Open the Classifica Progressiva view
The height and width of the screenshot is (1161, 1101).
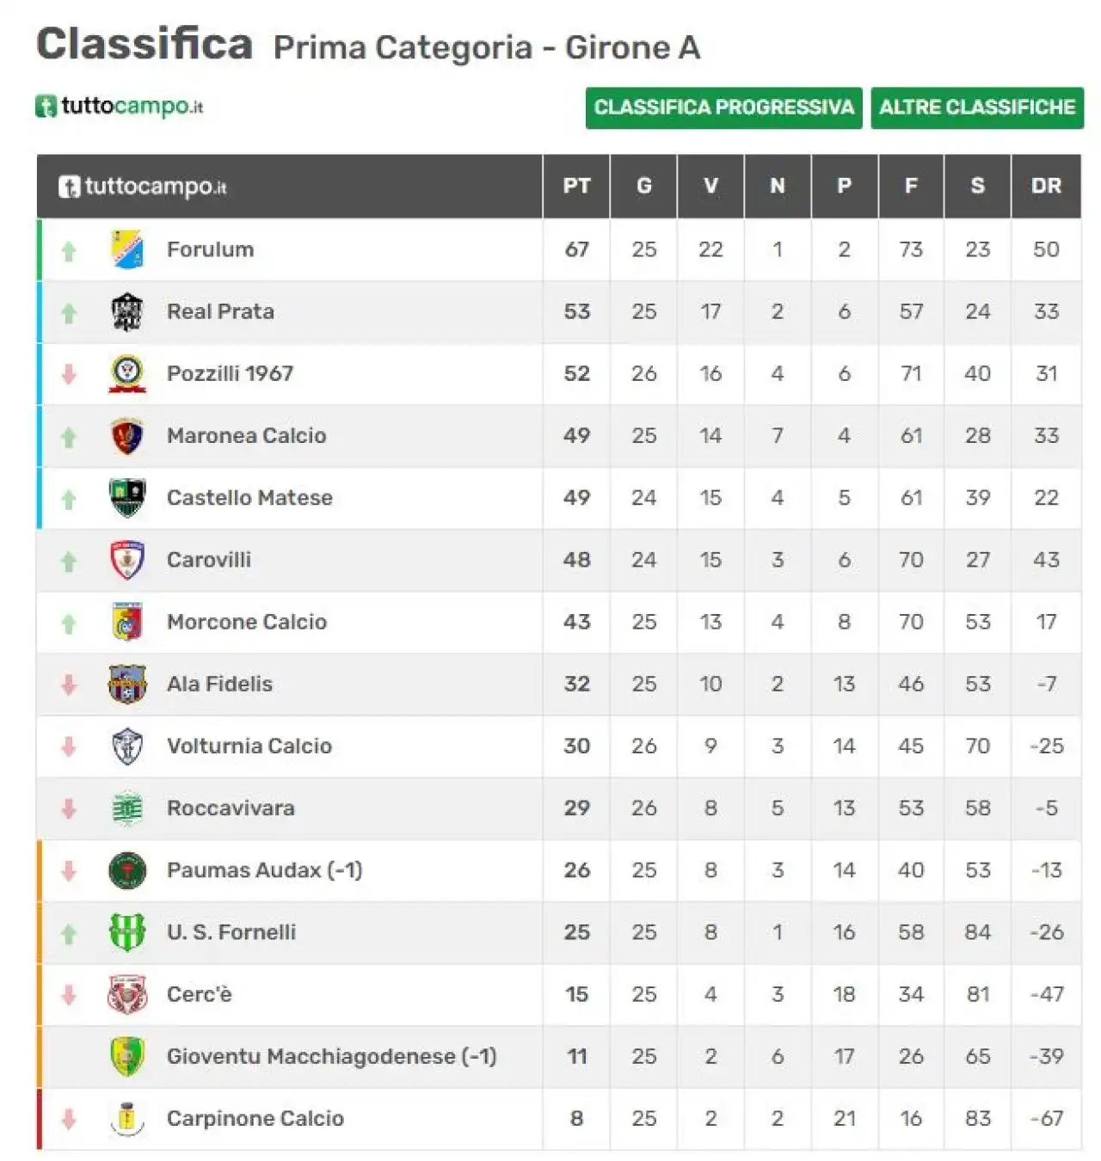pos(723,107)
